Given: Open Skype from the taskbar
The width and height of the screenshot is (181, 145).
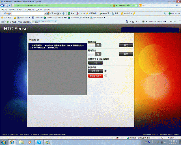Looking at the screenshot, I should 39,142.
